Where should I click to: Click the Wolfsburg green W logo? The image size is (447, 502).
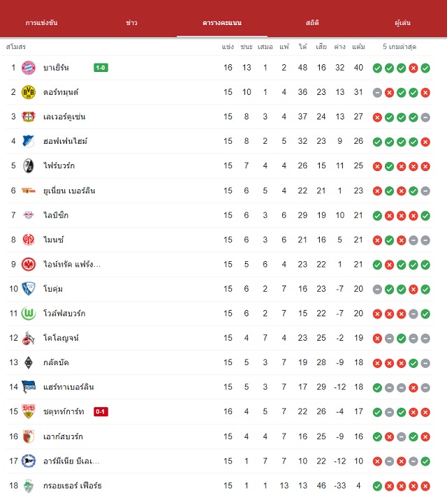click(x=28, y=313)
